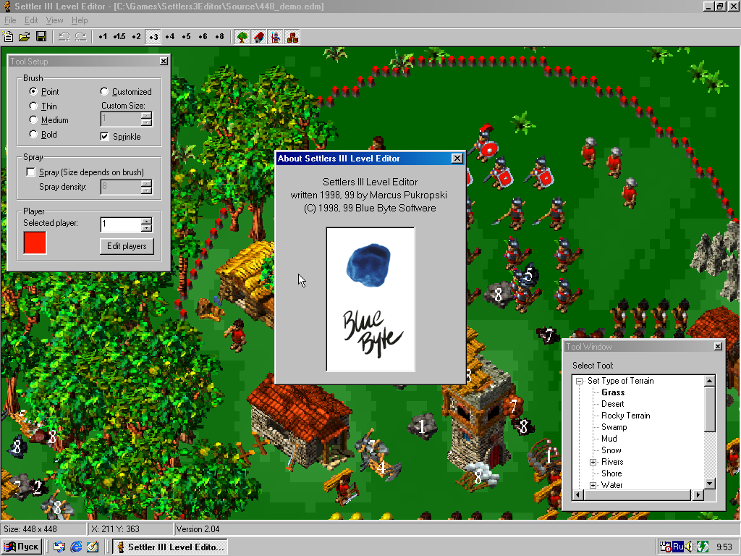This screenshot has height=556, width=741.
Task: Set zoom level to 8
Action: [219, 37]
